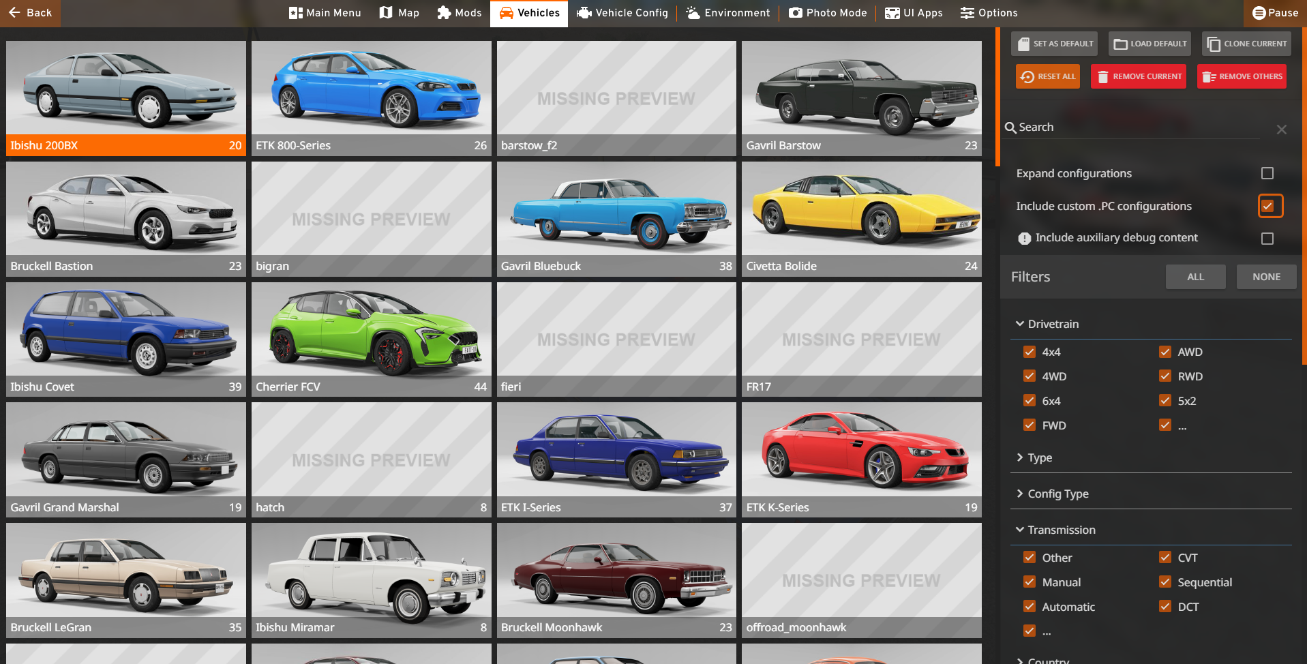Open the UI Apps tab
This screenshot has height=664, width=1307.
point(914,13)
